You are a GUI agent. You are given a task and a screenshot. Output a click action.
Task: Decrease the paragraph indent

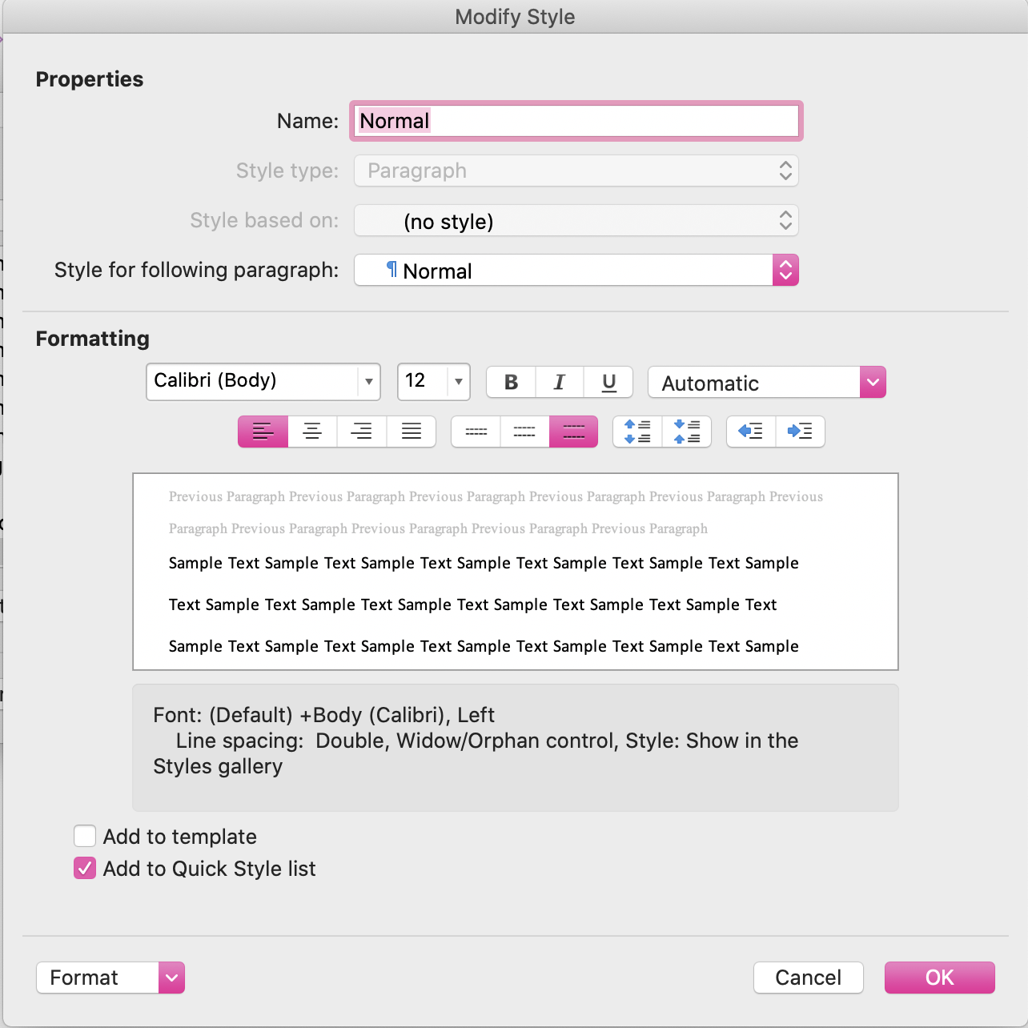coord(751,432)
